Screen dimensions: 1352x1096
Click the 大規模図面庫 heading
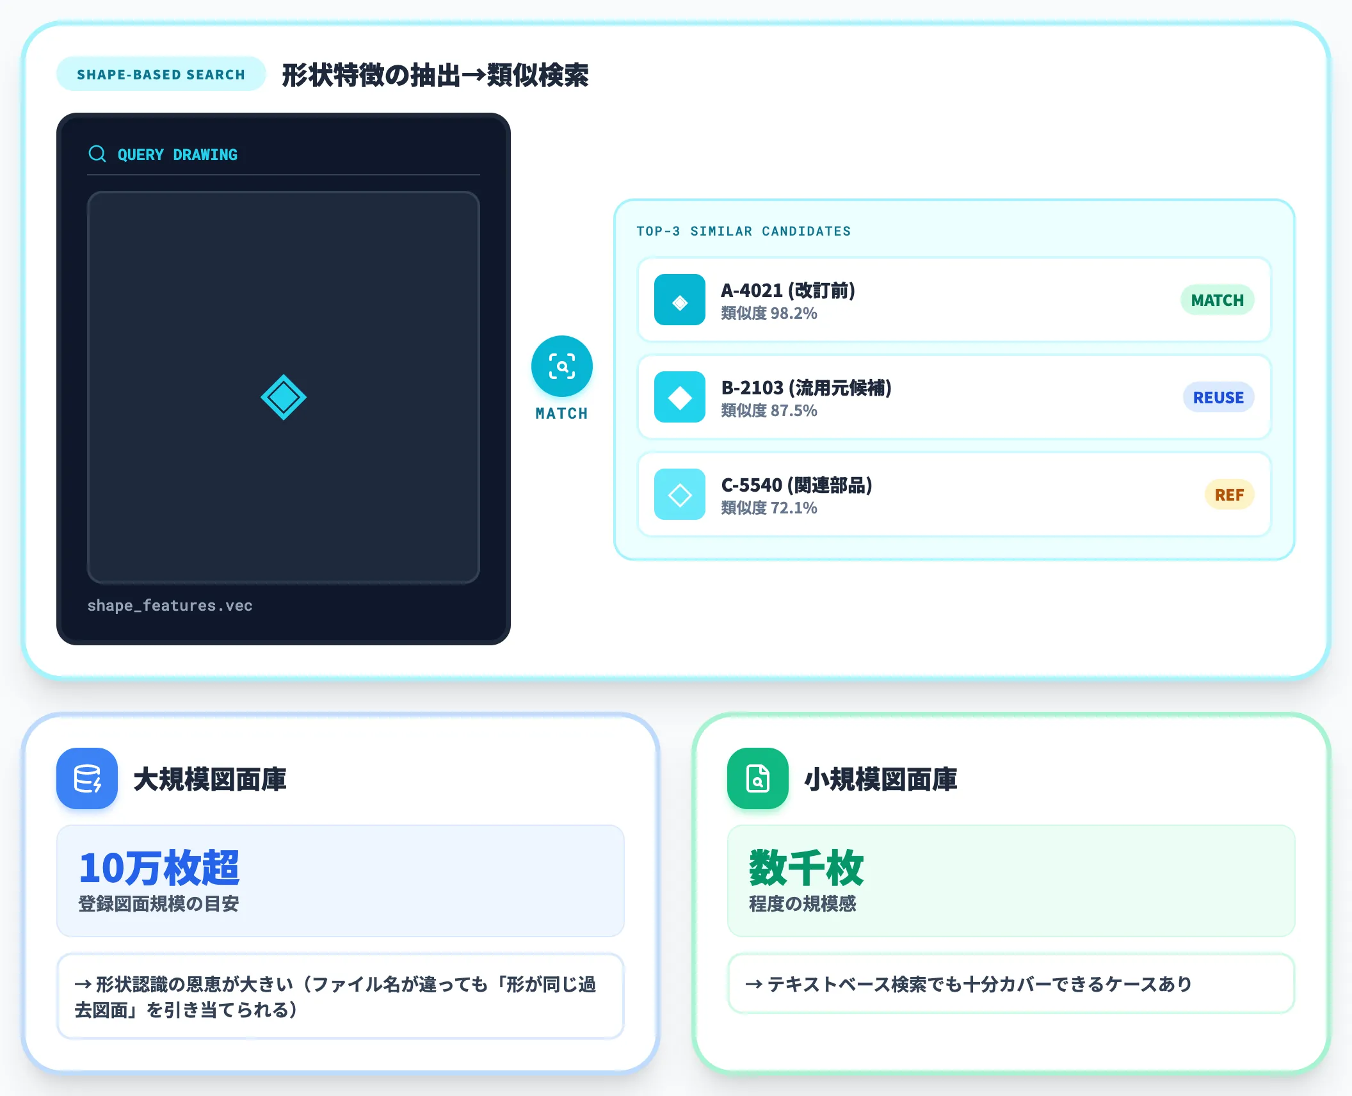(210, 779)
